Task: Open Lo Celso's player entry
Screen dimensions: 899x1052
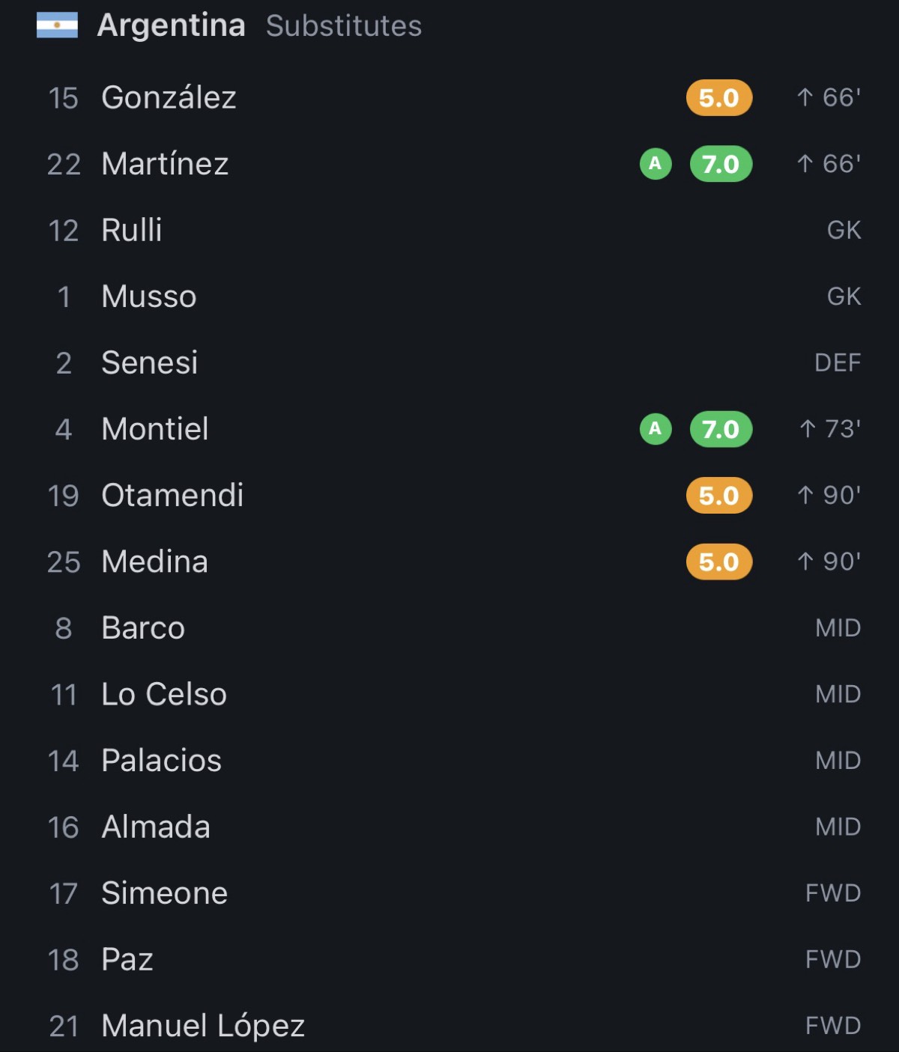Action: pyautogui.click(x=449, y=694)
